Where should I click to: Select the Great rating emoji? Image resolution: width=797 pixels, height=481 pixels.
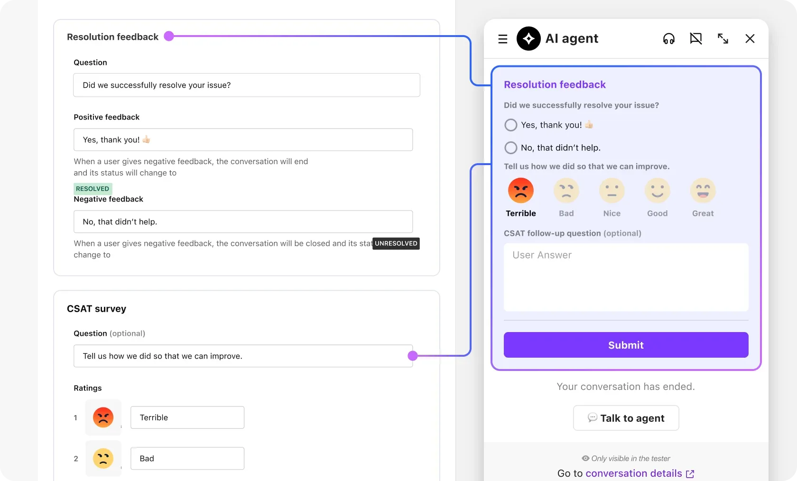pyautogui.click(x=703, y=192)
